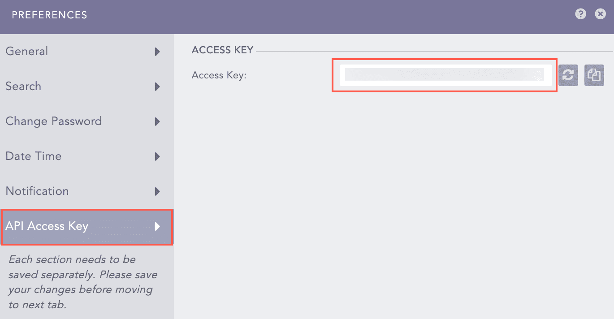This screenshot has height=319, width=614.
Task: Open the Notification preferences
Action: tap(37, 191)
